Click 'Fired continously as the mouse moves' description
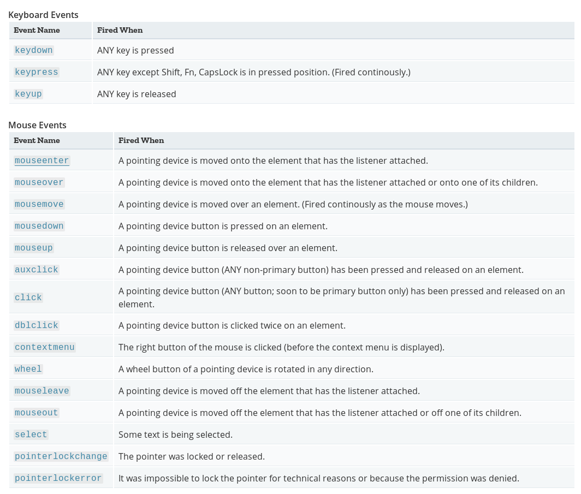 [293, 204]
